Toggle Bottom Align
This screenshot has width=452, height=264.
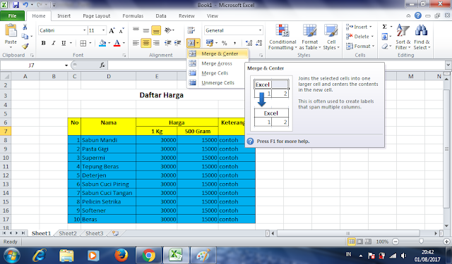[156, 30]
